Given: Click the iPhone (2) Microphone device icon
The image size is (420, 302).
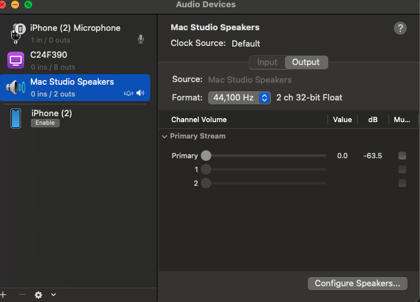Looking at the screenshot, I should (18, 33).
